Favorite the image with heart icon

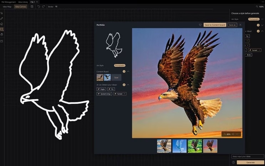coord(200,25)
